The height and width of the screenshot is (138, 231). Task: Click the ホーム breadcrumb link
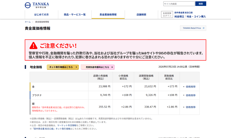pyautogui.click(x=28, y=22)
